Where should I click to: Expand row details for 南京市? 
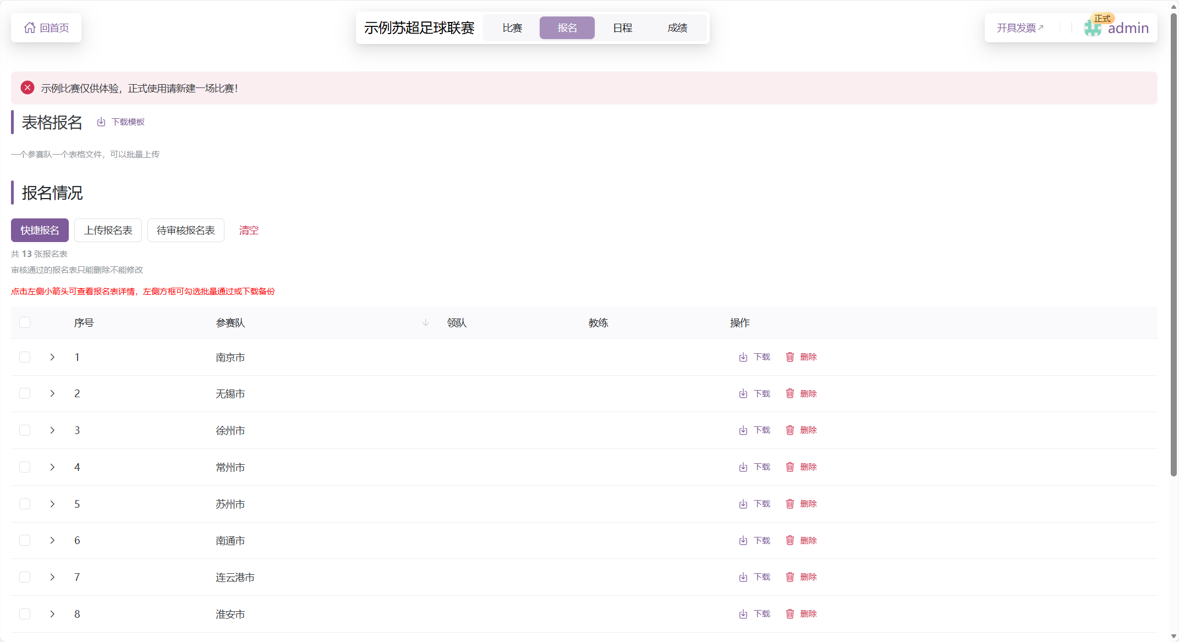[52, 357]
